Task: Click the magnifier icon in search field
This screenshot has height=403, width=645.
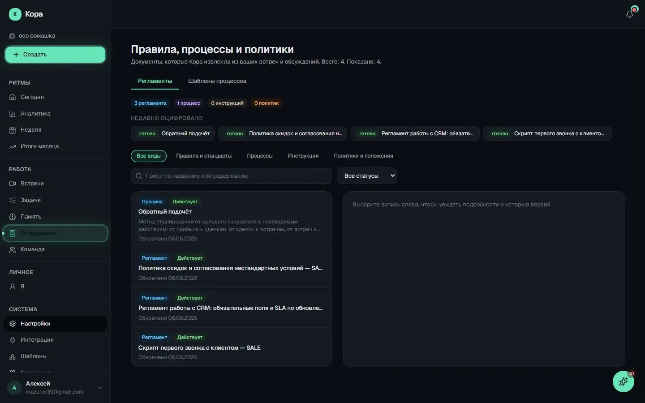Action: point(139,176)
